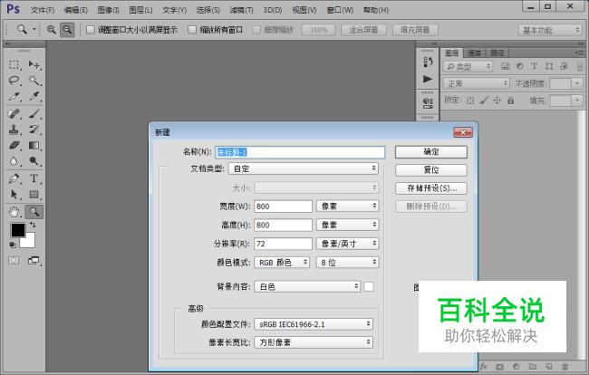
Task: Open the 编辑(E) menu
Action: pos(75,10)
